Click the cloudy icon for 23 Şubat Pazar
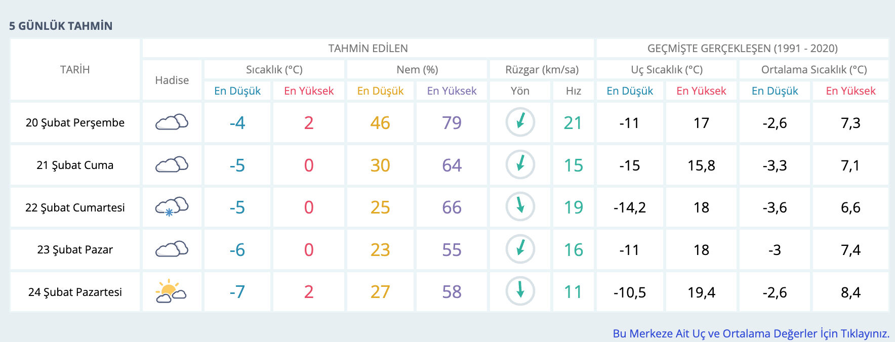Viewport: 895px width, 342px height. coord(172,249)
